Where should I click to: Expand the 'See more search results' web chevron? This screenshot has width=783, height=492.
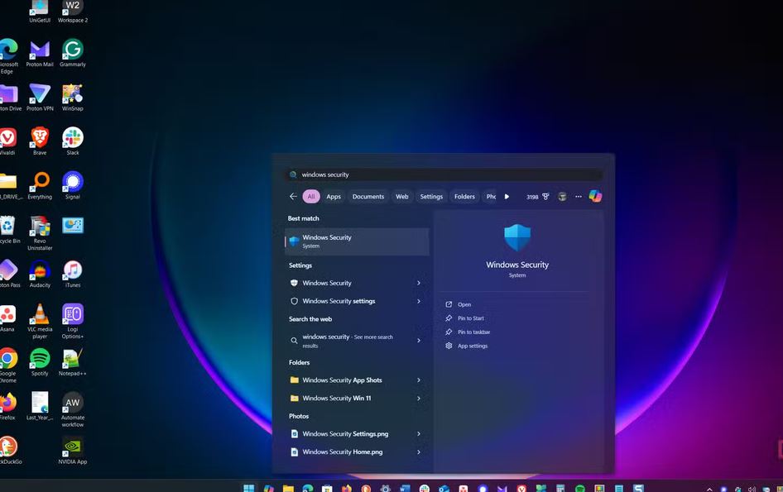click(x=419, y=341)
